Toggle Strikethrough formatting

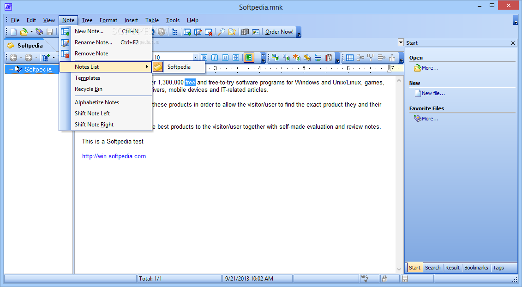(x=236, y=58)
